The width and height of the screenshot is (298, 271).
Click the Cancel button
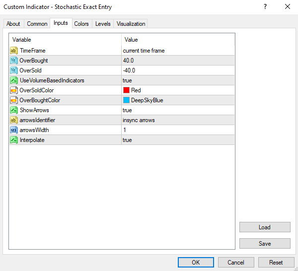point(236,263)
